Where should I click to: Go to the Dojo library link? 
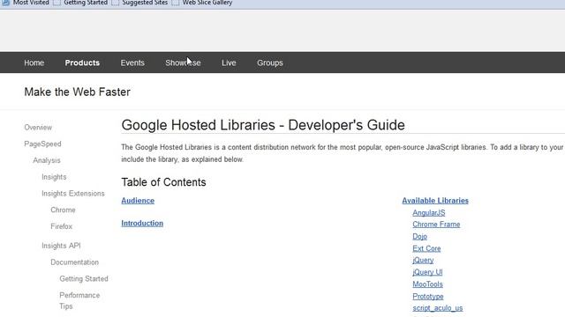(419, 237)
